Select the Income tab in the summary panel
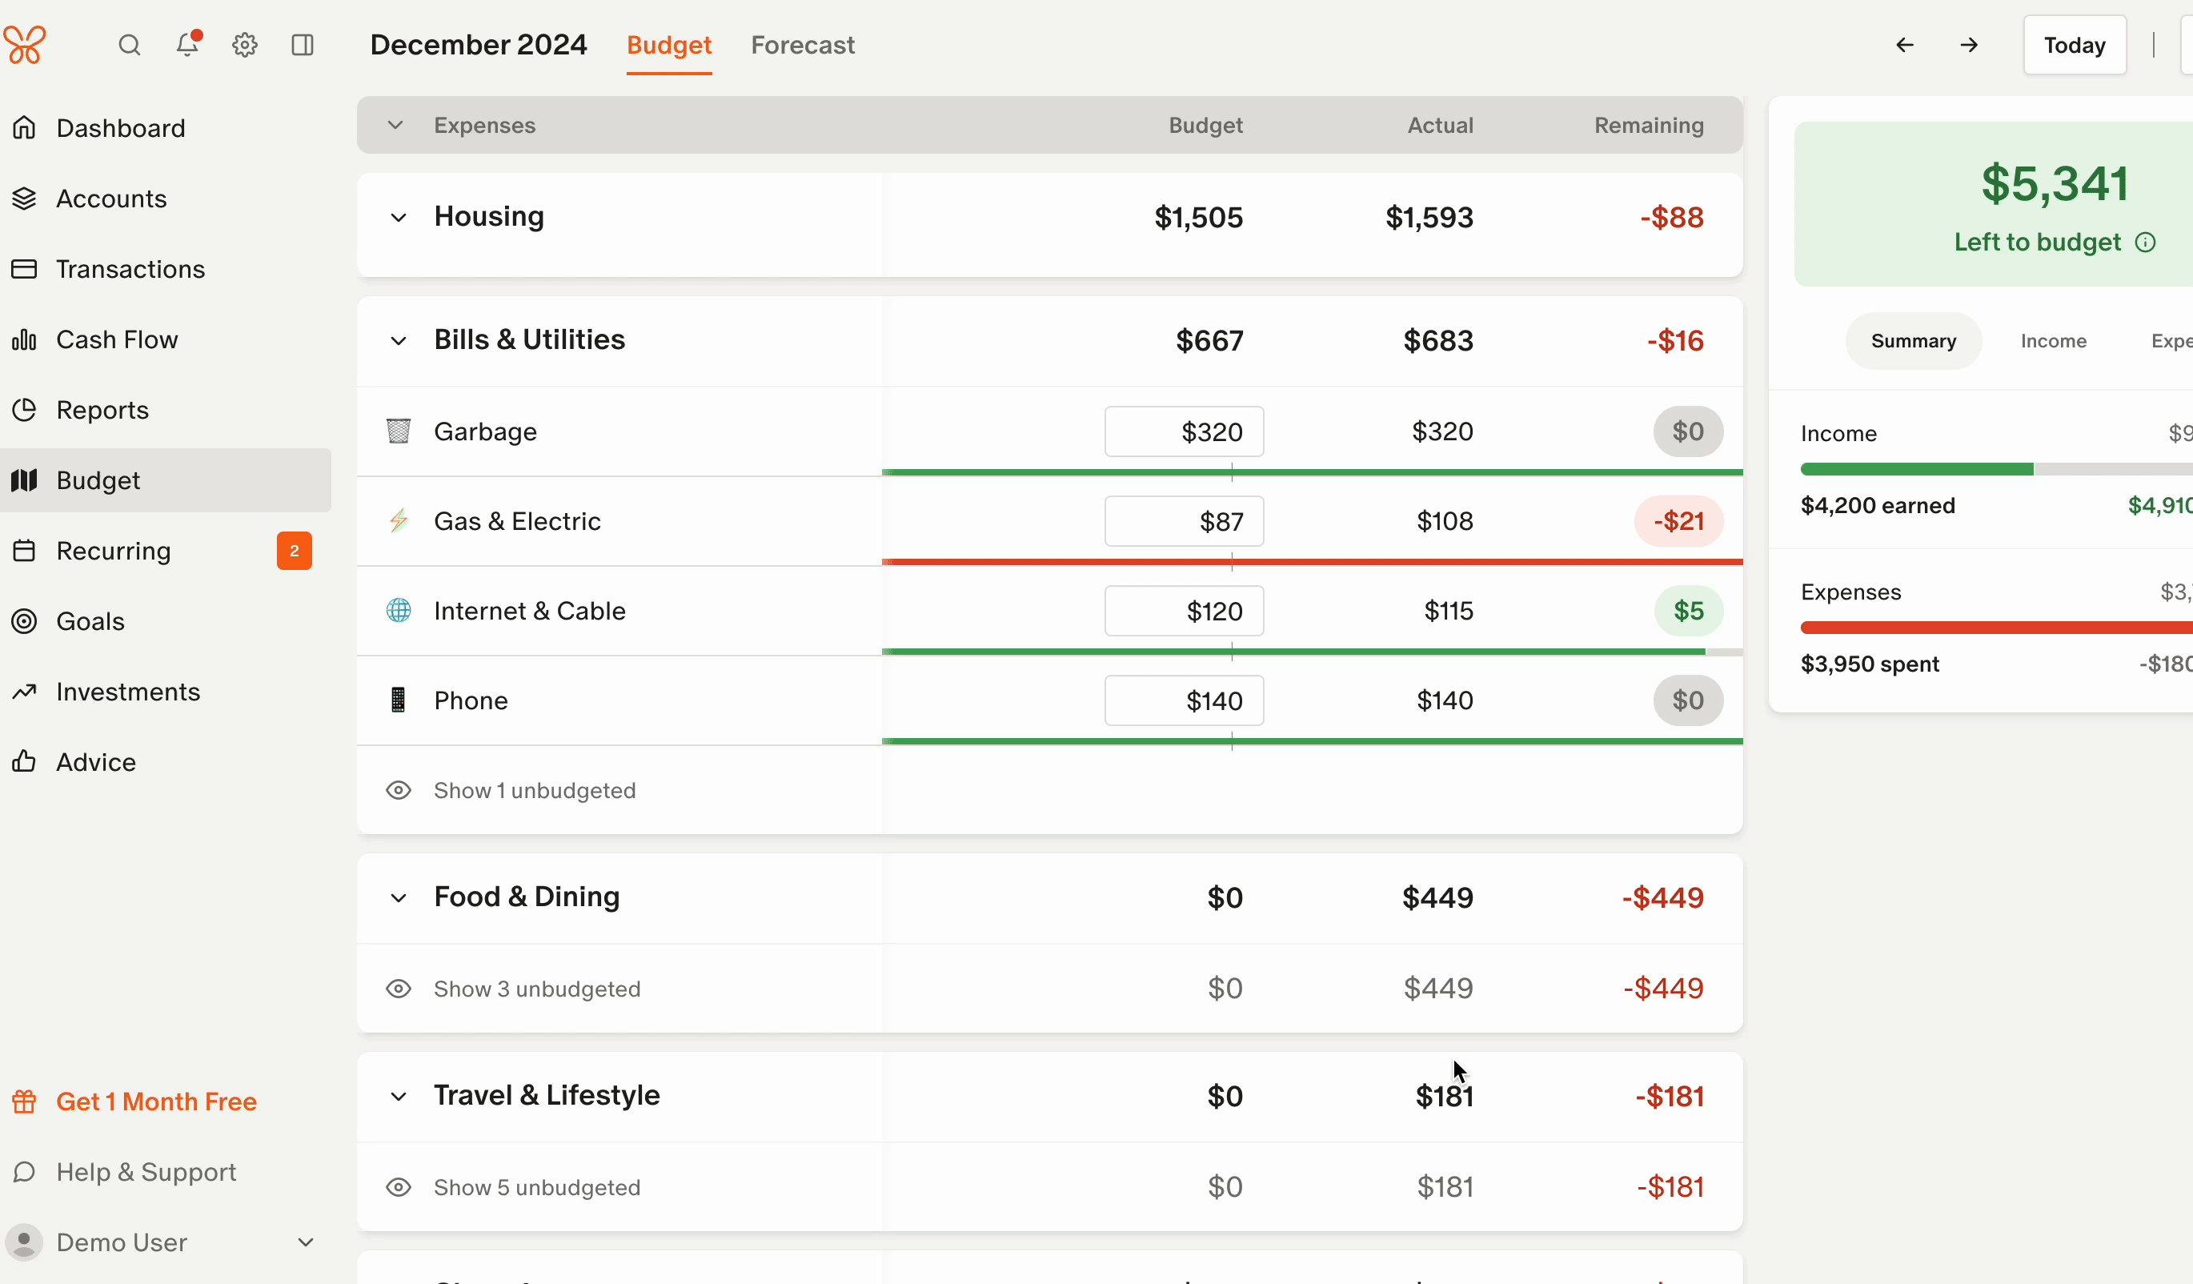Image resolution: width=2193 pixels, height=1284 pixels. [x=2053, y=339]
